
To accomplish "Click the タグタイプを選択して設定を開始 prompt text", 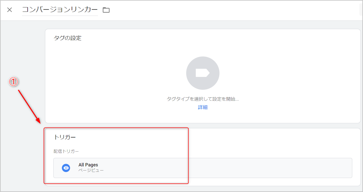I will (203, 99).
